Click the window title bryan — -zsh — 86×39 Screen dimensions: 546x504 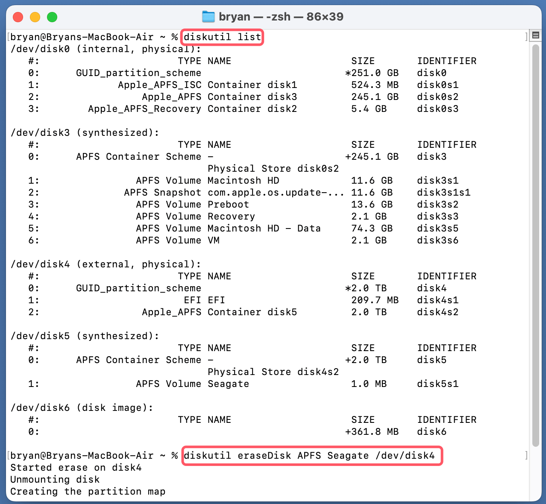click(x=282, y=17)
